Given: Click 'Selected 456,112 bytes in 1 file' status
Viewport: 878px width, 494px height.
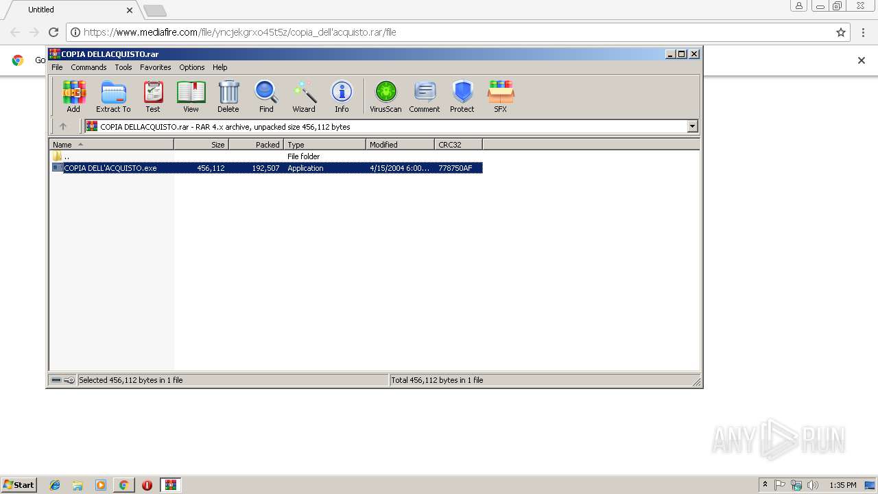Looking at the screenshot, I should coord(131,380).
